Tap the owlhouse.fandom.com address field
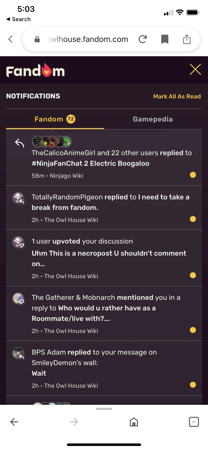208x450 pixels. (x=87, y=39)
